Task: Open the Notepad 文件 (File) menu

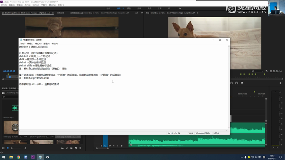Action: click(x=22, y=44)
